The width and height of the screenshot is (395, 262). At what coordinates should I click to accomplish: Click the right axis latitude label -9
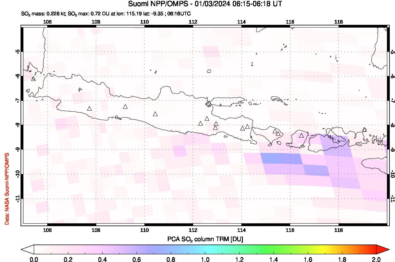coord(392,149)
